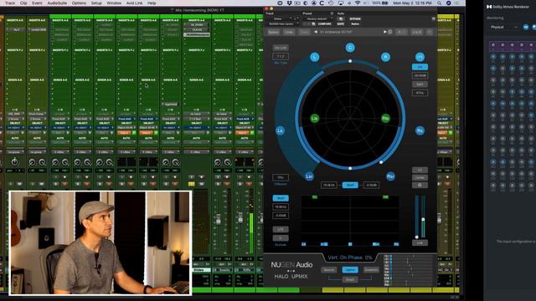
Task: Click the Redo button in Halo toolbar
Action: pos(304,32)
